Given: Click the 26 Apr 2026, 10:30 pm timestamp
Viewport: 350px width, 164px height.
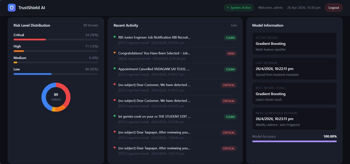Looking at the screenshot, I should coord(304,7).
